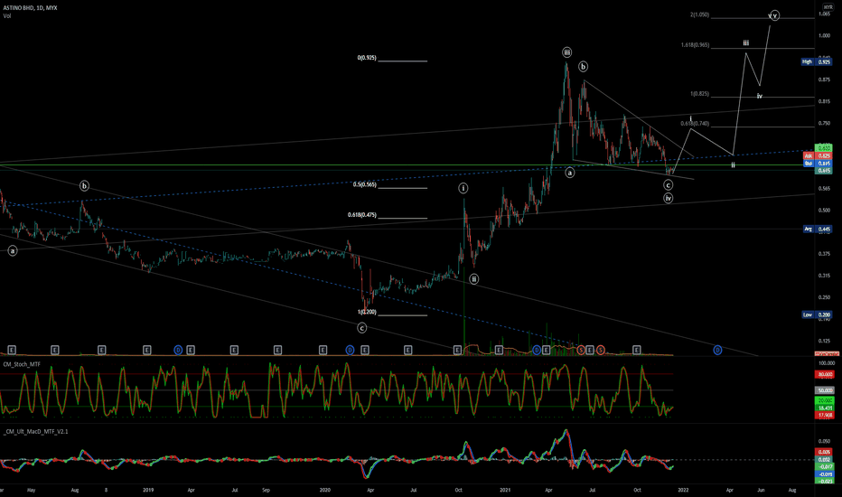This screenshot has height=497, width=842.
Task: Open the earnings E marker above Apr 2019
Action: coord(190,350)
